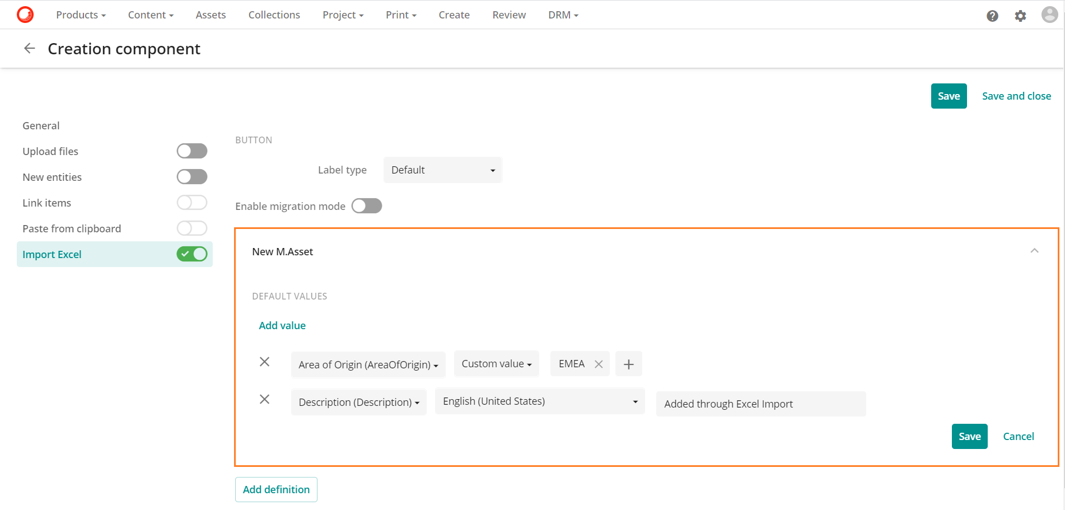This screenshot has width=1065, height=510.
Task: Click the red app logo
Action: point(24,15)
